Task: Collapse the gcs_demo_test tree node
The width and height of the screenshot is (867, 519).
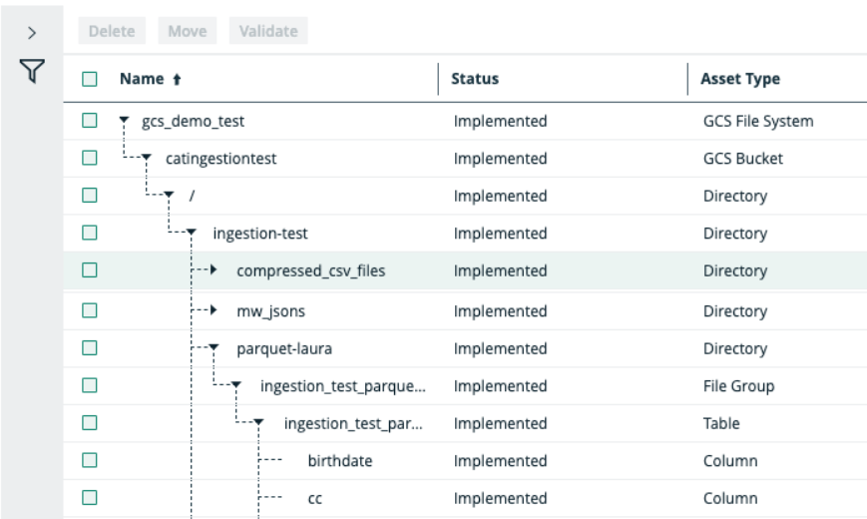Action: 123,122
